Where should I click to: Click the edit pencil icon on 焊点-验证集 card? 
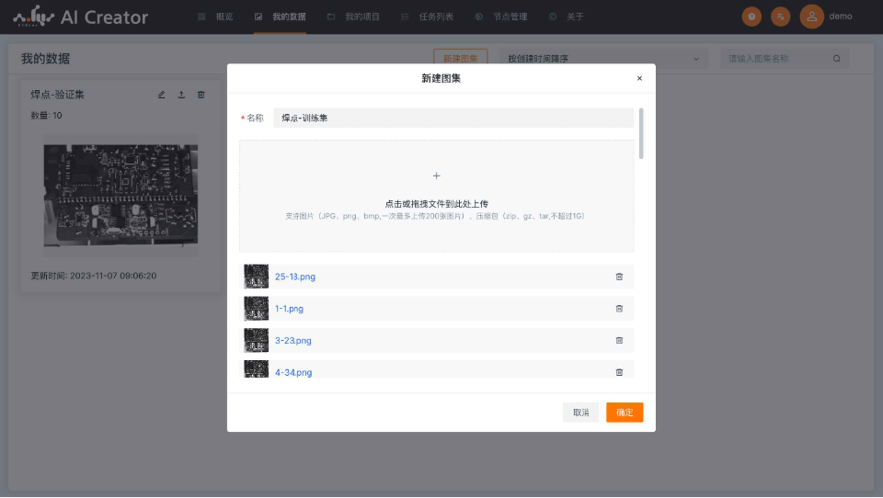(x=162, y=95)
